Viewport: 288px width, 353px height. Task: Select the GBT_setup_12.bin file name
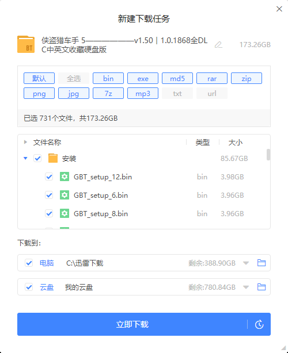[x=103, y=177]
